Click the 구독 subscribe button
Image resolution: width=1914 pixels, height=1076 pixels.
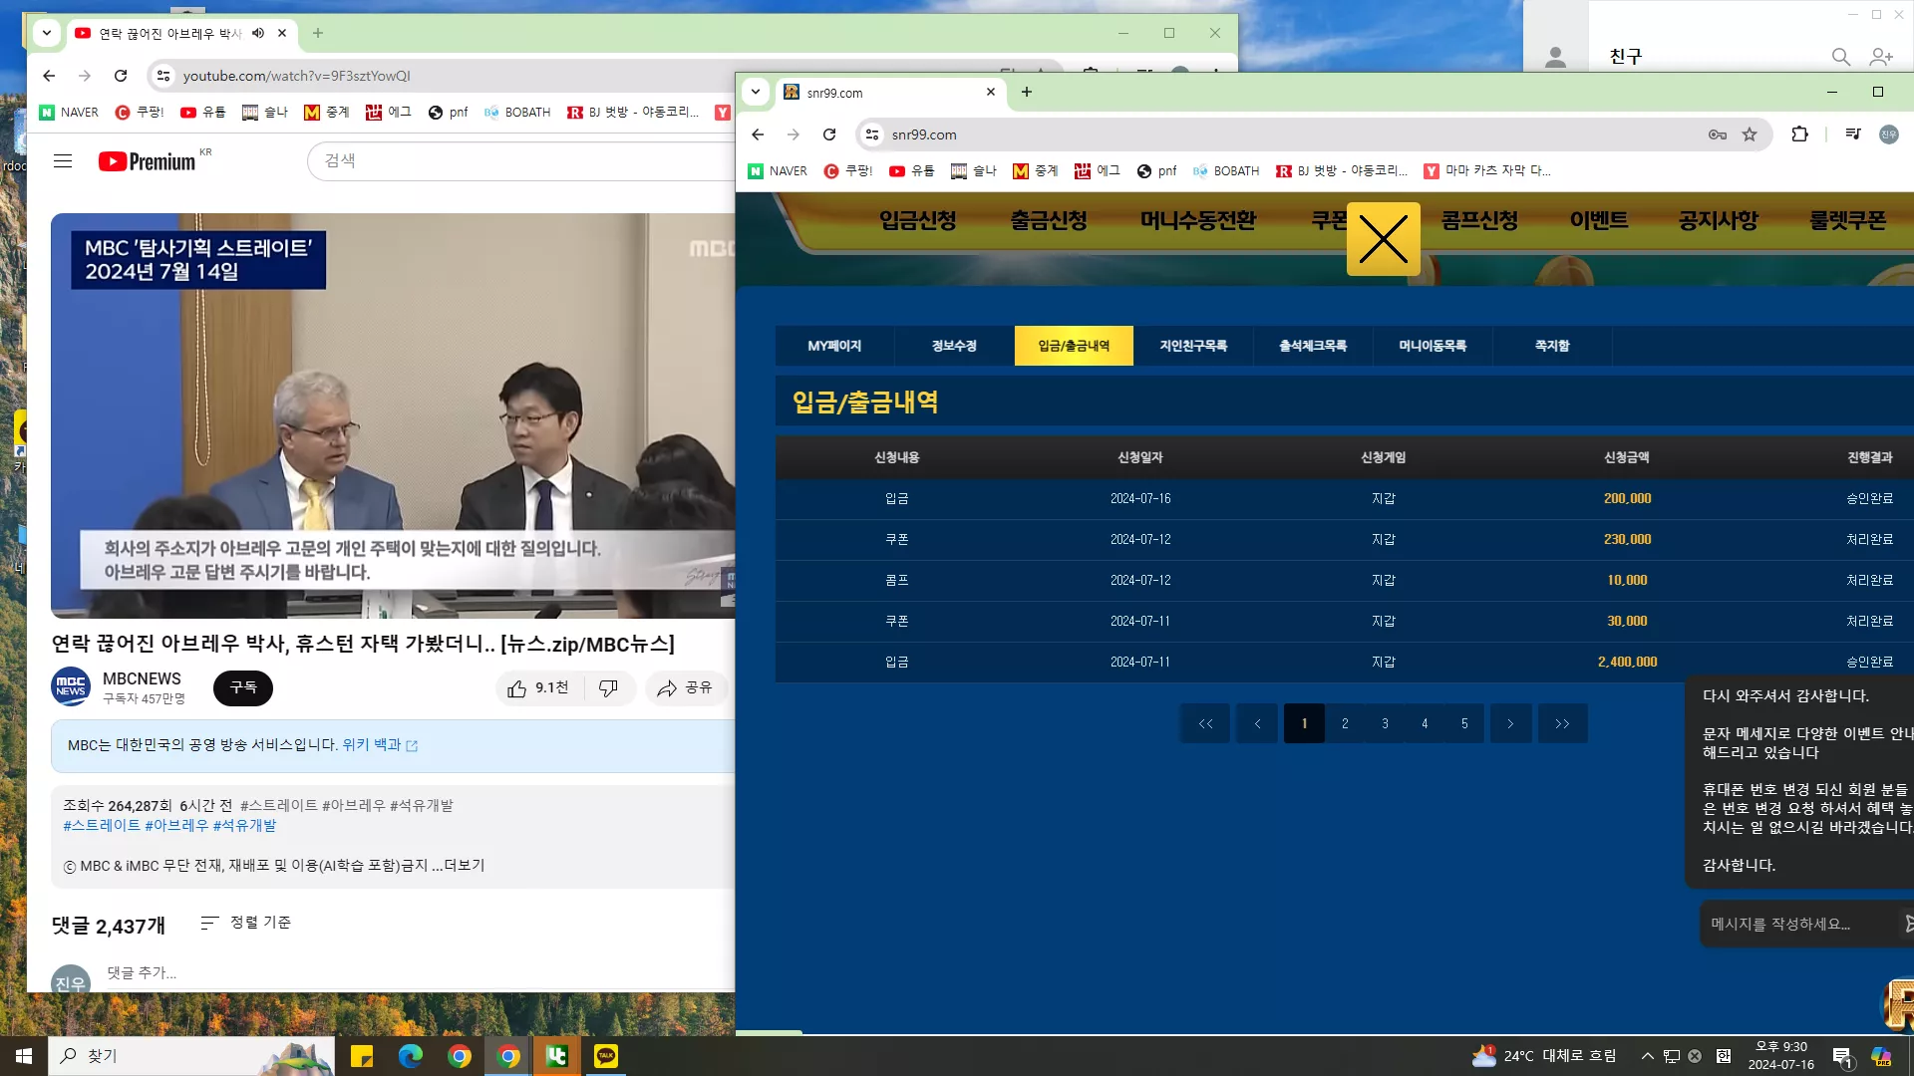pos(243,687)
